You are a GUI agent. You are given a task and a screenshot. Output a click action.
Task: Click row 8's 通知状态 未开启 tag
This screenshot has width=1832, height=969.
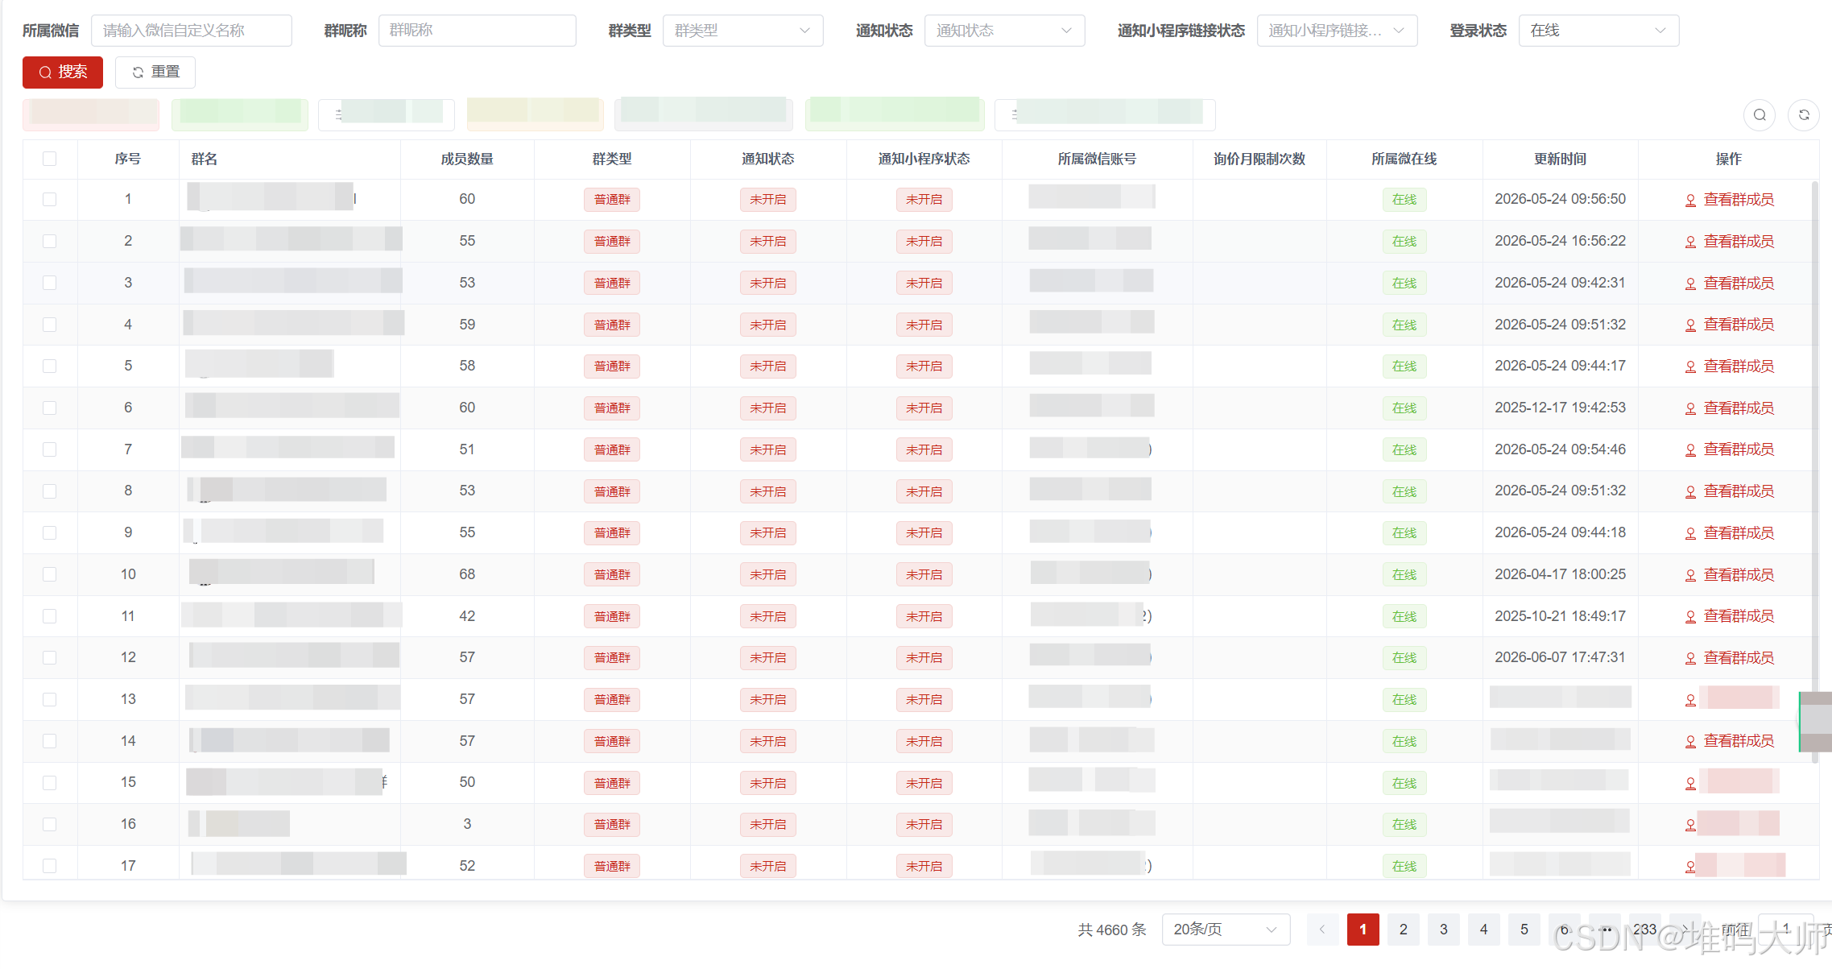(x=768, y=491)
